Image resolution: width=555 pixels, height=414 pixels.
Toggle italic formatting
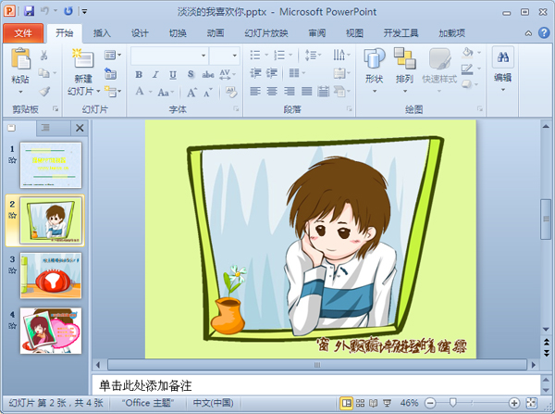tap(155, 74)
